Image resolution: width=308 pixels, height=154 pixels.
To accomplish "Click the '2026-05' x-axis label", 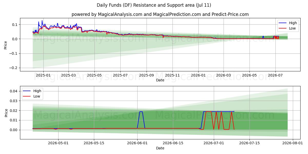I will click(249, 75).
